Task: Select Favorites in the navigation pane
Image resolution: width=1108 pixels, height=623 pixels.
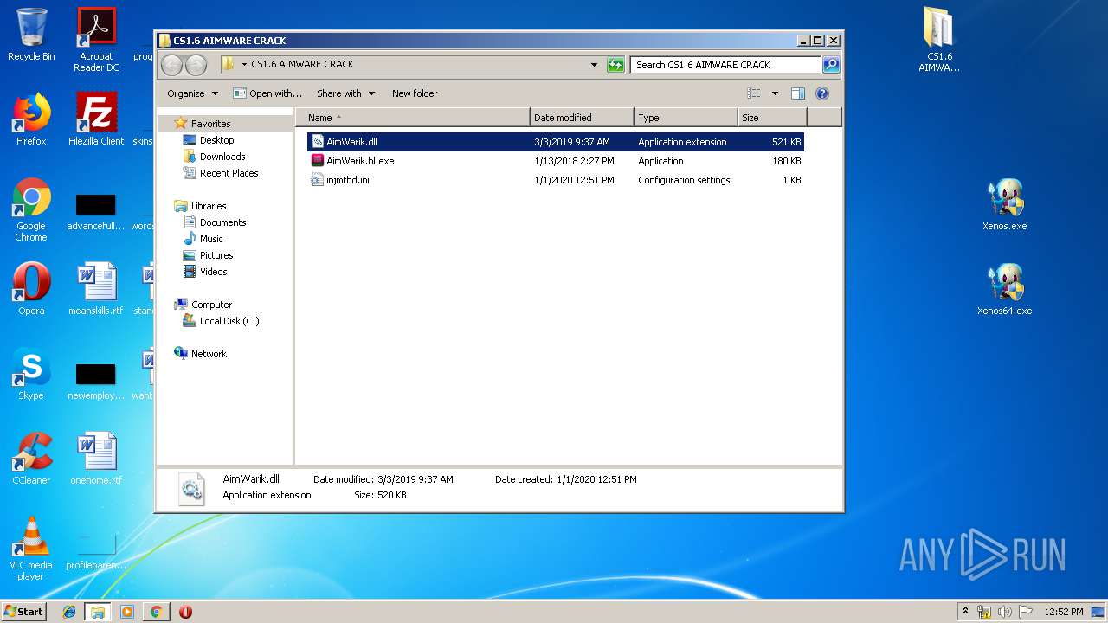Action: 210,124
